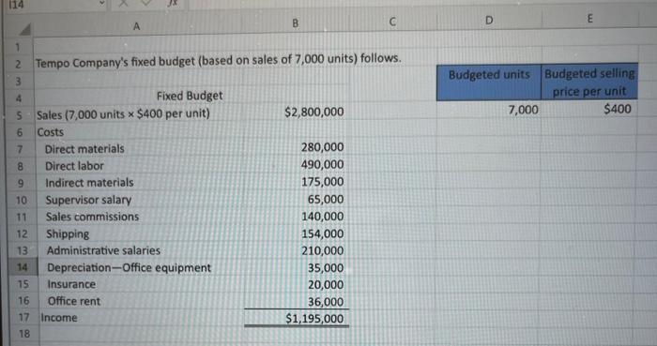657x346 pixels.
Task: Click the Costs label cell
Action: point(51,132)
